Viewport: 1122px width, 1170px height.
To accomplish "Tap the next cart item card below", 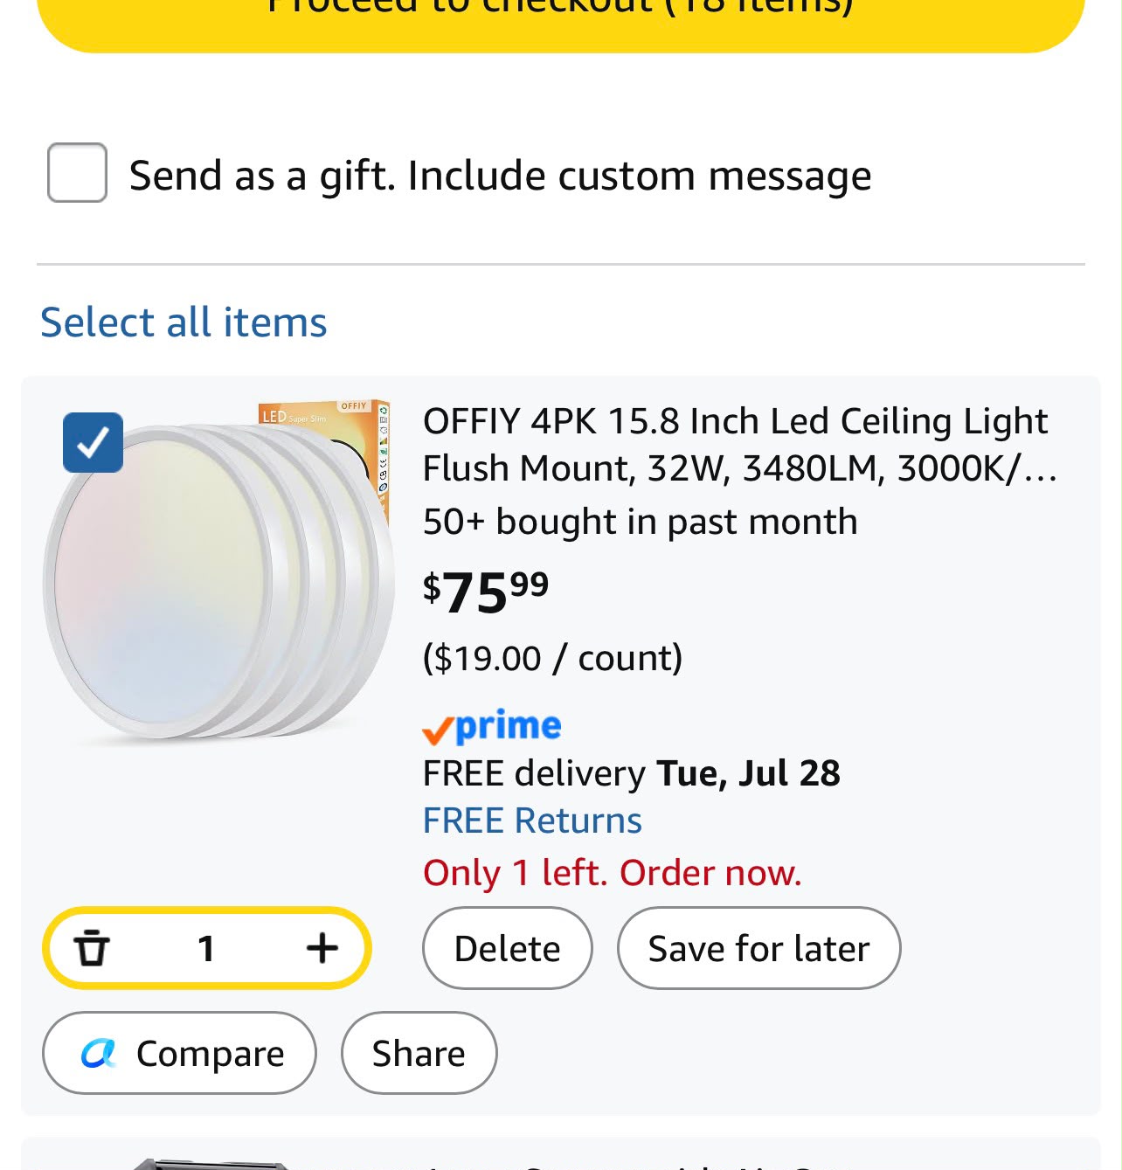I will [561, 1153].
